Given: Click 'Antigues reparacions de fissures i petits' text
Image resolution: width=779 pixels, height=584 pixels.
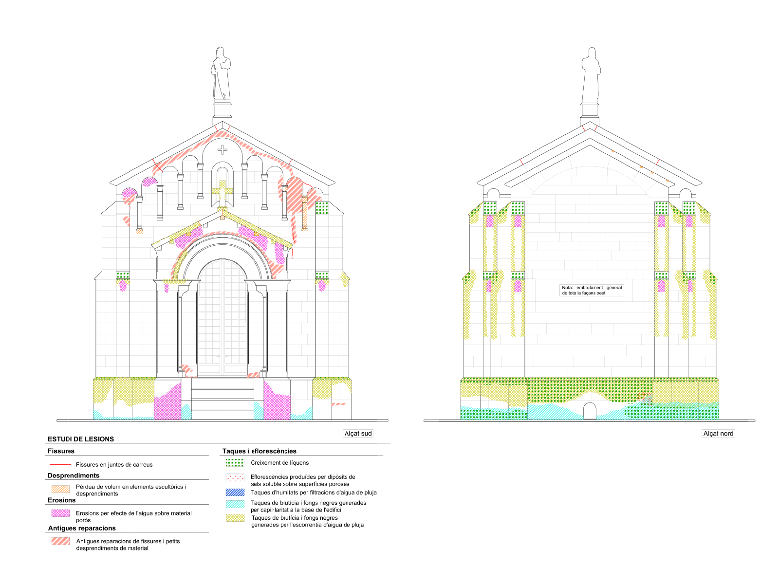Looking at the screenshot, I should [128, 541].
